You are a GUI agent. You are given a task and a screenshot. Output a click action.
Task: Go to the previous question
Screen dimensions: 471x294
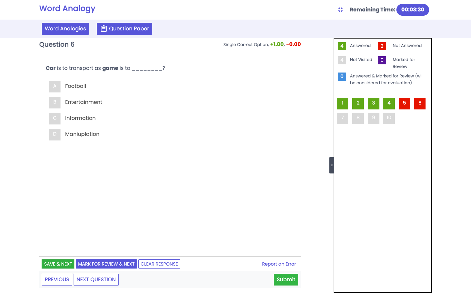pyautogui.click(x=57, y=280)
